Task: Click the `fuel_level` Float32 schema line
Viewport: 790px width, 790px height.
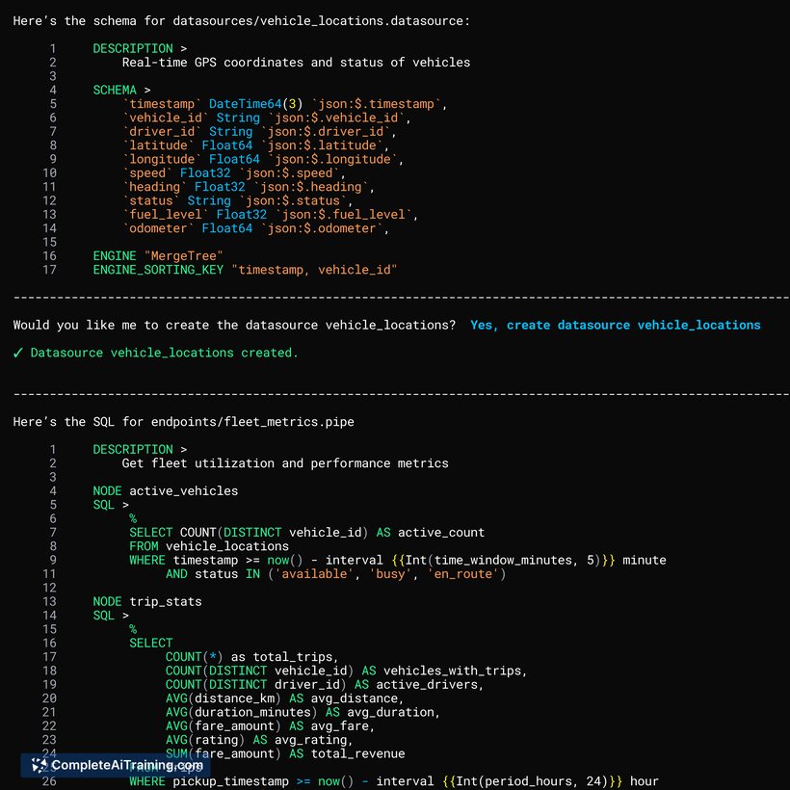Action: coord(271,215)
